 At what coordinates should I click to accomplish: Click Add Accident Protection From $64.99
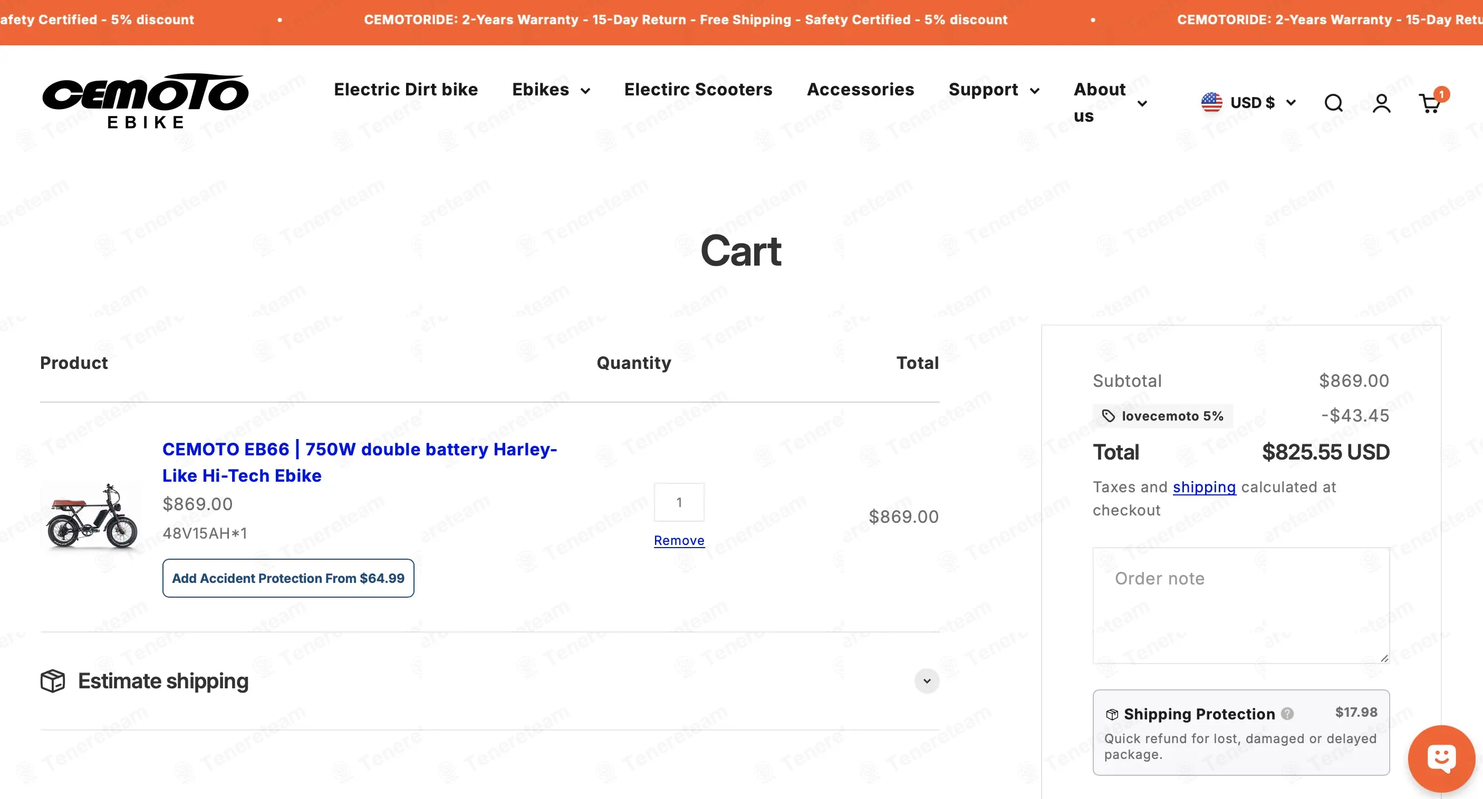pos(288,578)
